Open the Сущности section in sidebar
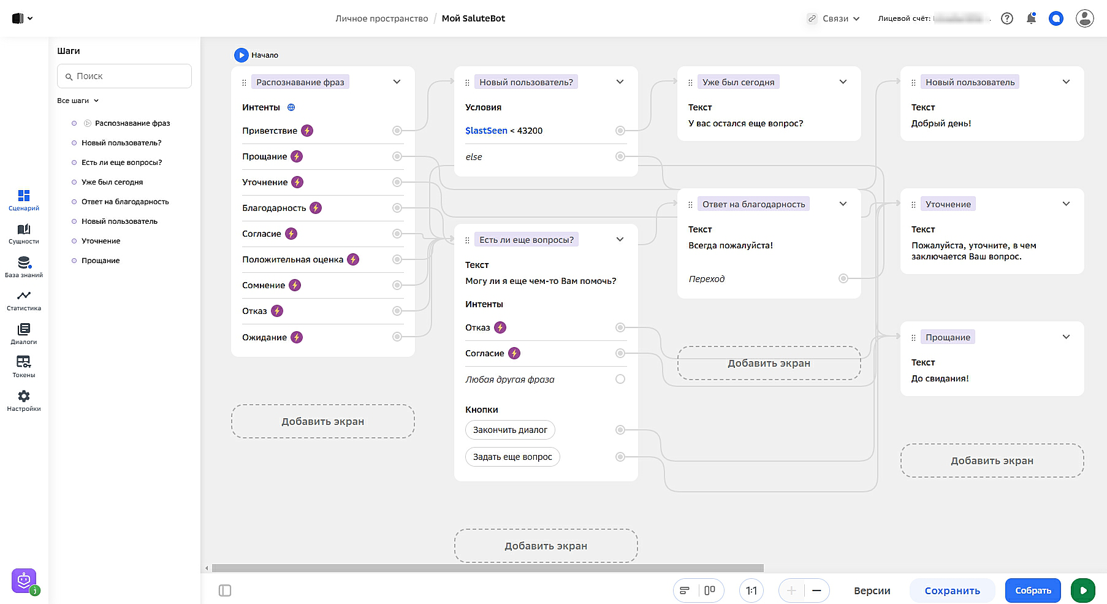This screenshot has width=1107, height=604. pos(23,234)
